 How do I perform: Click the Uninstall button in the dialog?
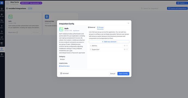[64, 73]
